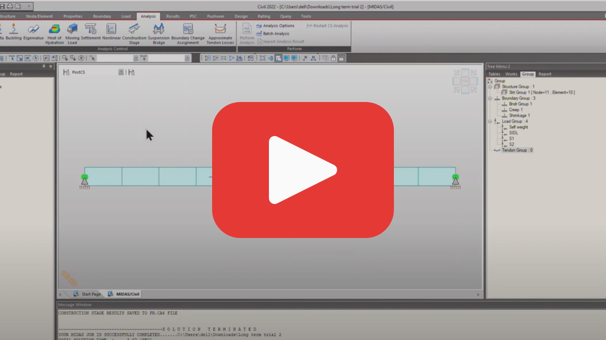606x340 pixels.
Task: Close the left tree panel
Action: 51,67
